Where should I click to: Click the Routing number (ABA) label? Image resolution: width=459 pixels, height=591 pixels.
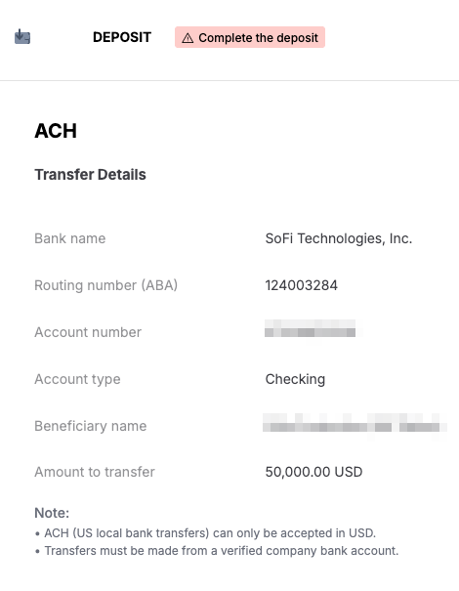(105, 285)
